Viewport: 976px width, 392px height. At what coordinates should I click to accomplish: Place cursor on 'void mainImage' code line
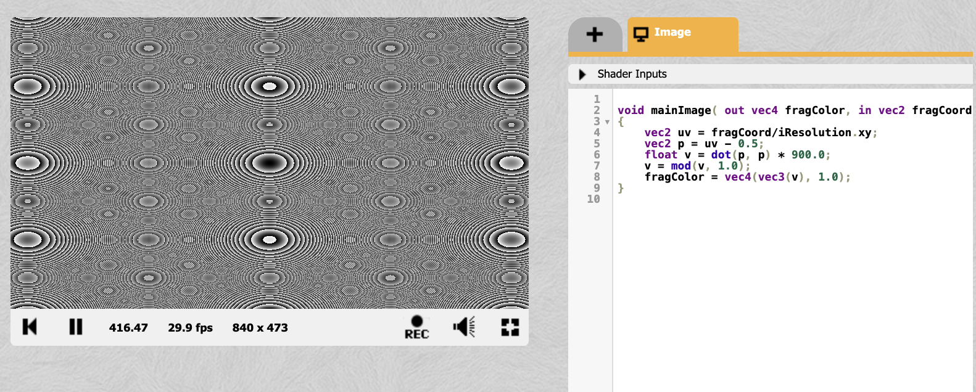794,110
